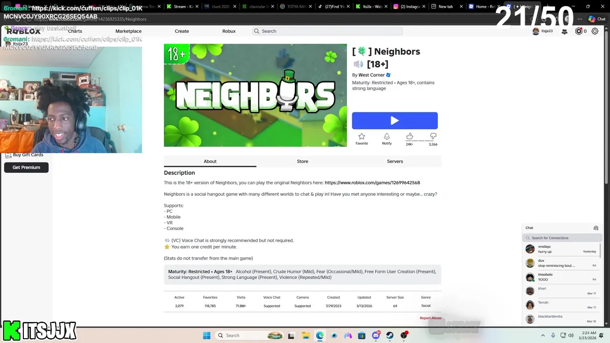Turn on notifications with the Notify bell

click(386, 137)
